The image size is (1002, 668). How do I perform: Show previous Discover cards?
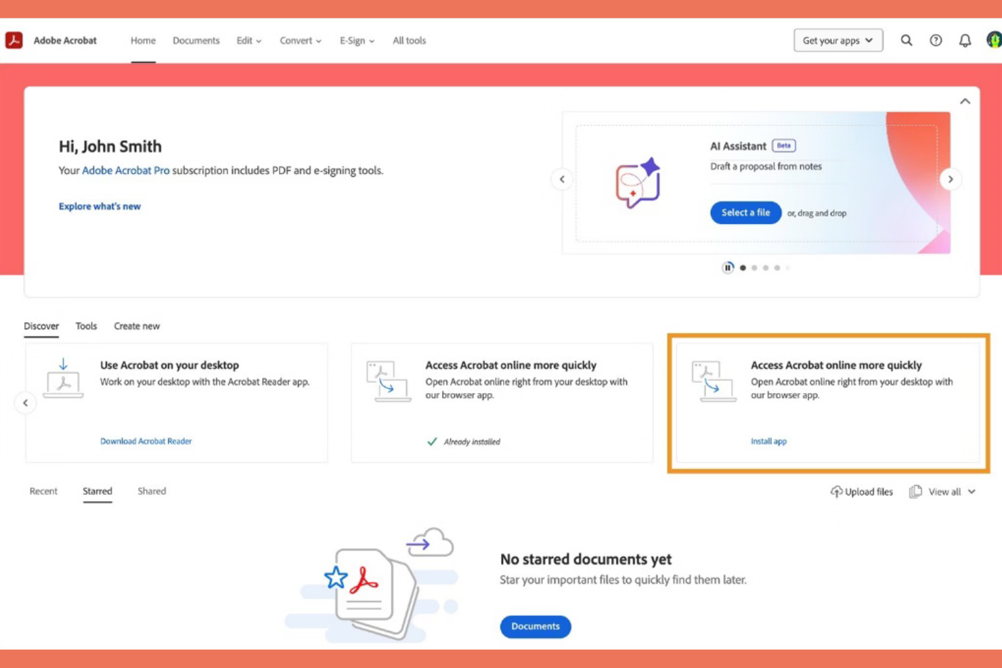click(26, 403)
